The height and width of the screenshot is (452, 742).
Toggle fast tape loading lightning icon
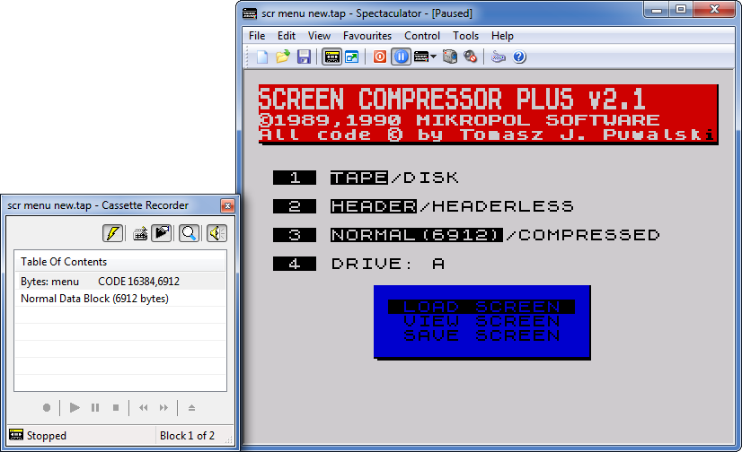[x=112, y=233]
